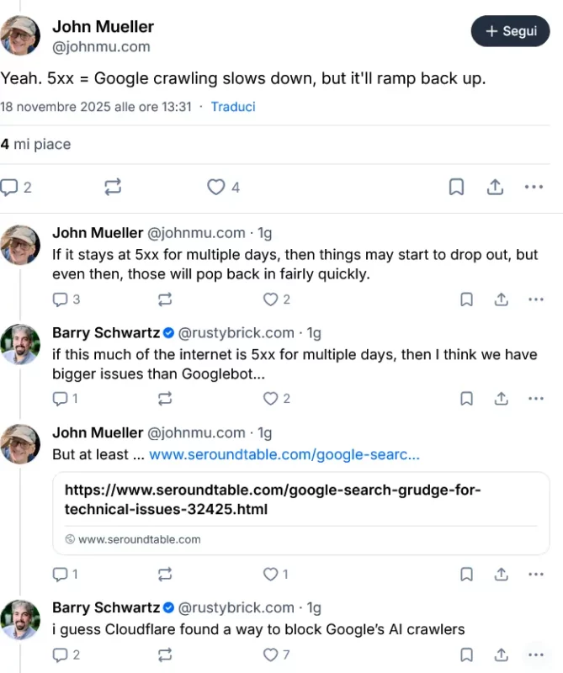Image resolution: width=563 pixels, height=673 pixels.
Task: Share John Mueller's main post
Action: click(x=495, y=187)
